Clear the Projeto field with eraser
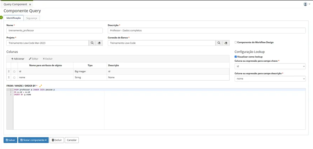Viewport: 313px width, 149px height. coord(99,43)
